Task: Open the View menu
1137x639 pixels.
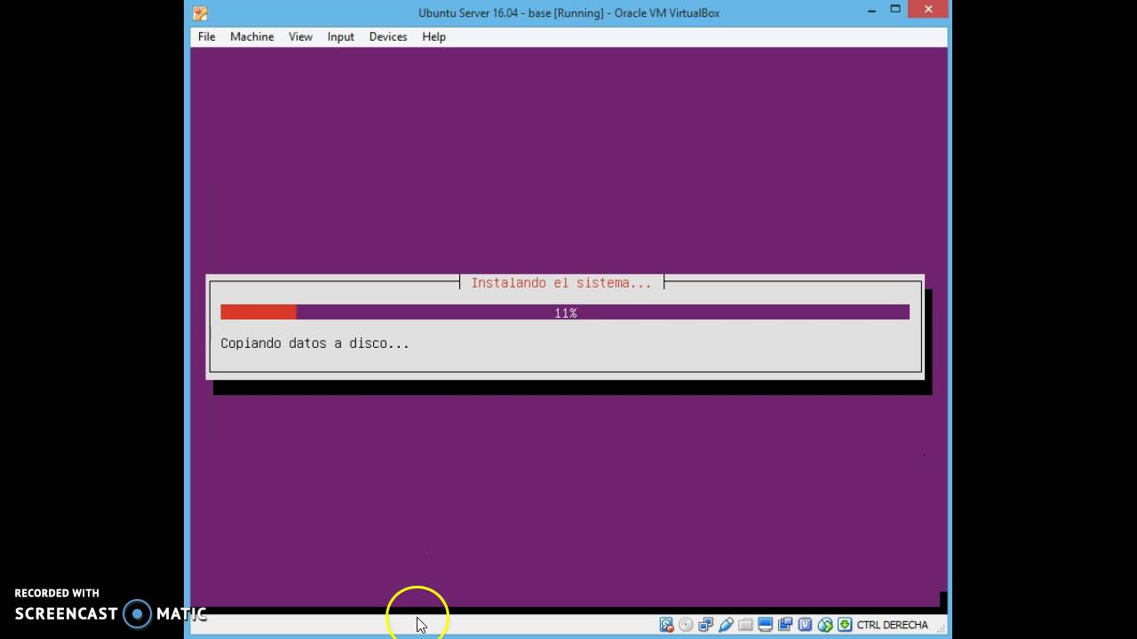Action: 300,36
